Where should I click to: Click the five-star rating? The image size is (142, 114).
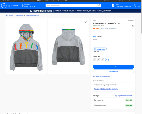[x=96, y=28]
